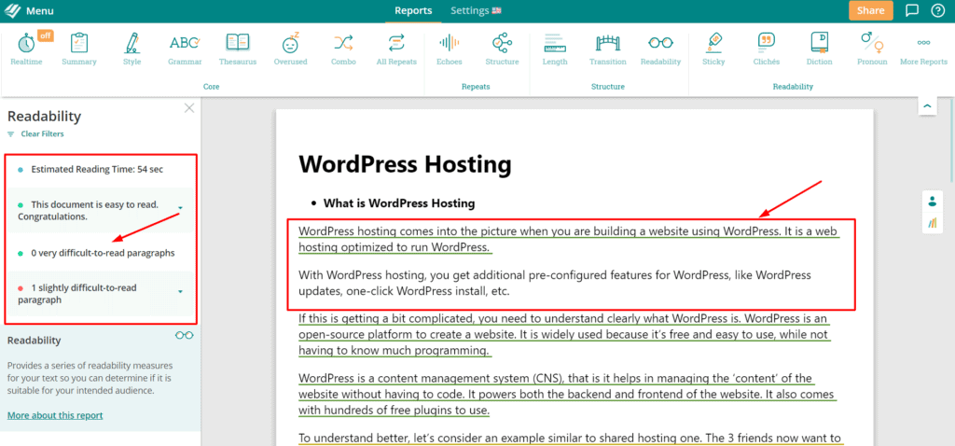
Task: Expand the slightly difficult-to-read paragraph item
Action: pyautogui.click(x=180, y=292)
